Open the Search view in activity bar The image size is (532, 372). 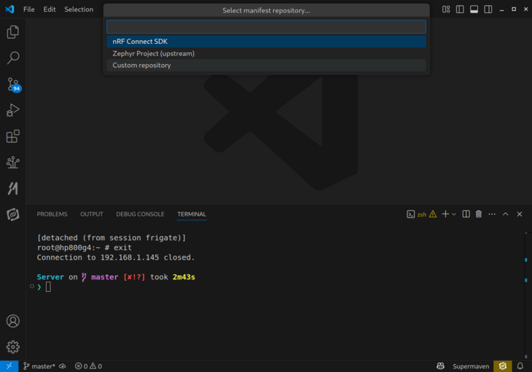coord(13,58)
